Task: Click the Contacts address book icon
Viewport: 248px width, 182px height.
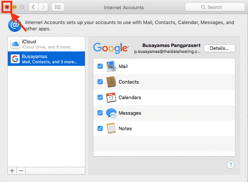Action: (111, 82)
